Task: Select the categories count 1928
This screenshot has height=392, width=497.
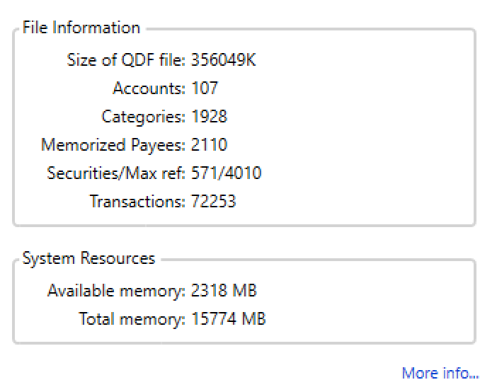Action: [210, 117]
